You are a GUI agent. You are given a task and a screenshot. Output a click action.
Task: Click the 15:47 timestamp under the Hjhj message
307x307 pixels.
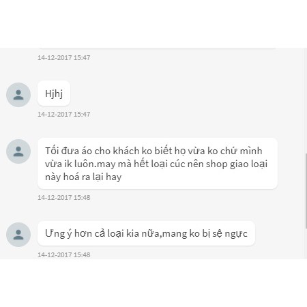click(x=64, y=114)
